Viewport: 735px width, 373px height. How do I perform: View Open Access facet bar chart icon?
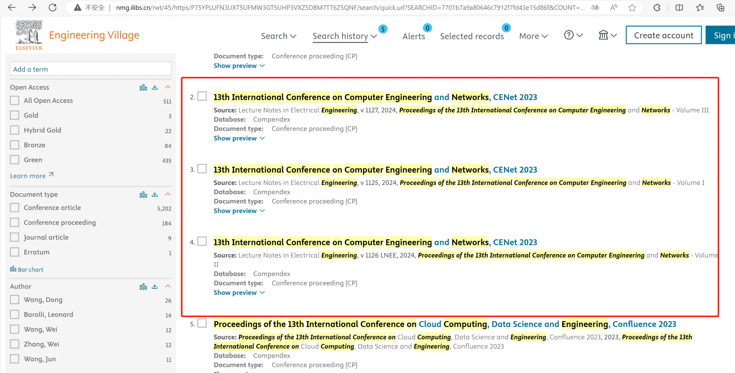pyautogui.click(x=143, y=87)
